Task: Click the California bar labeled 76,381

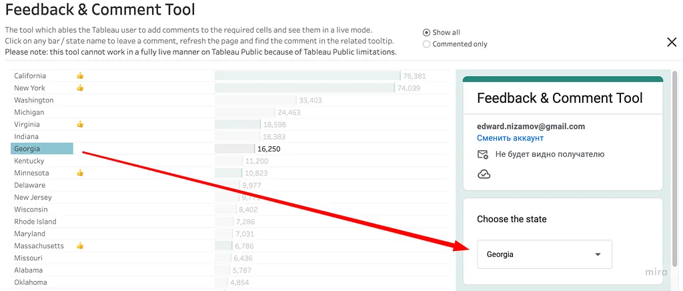Action: point(307,76)
